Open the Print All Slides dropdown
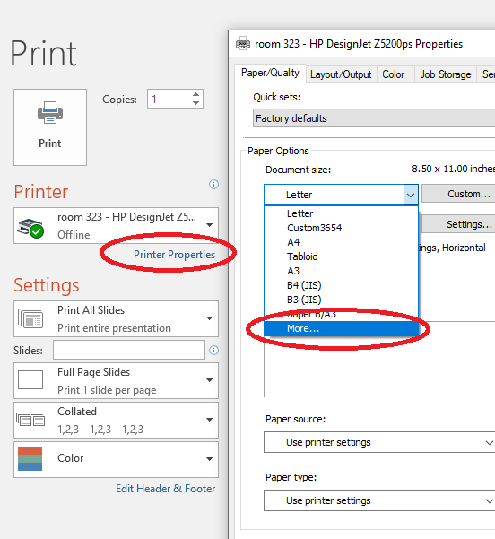The height and width of the screenshot is (539, 495). (x=117, y=319)
